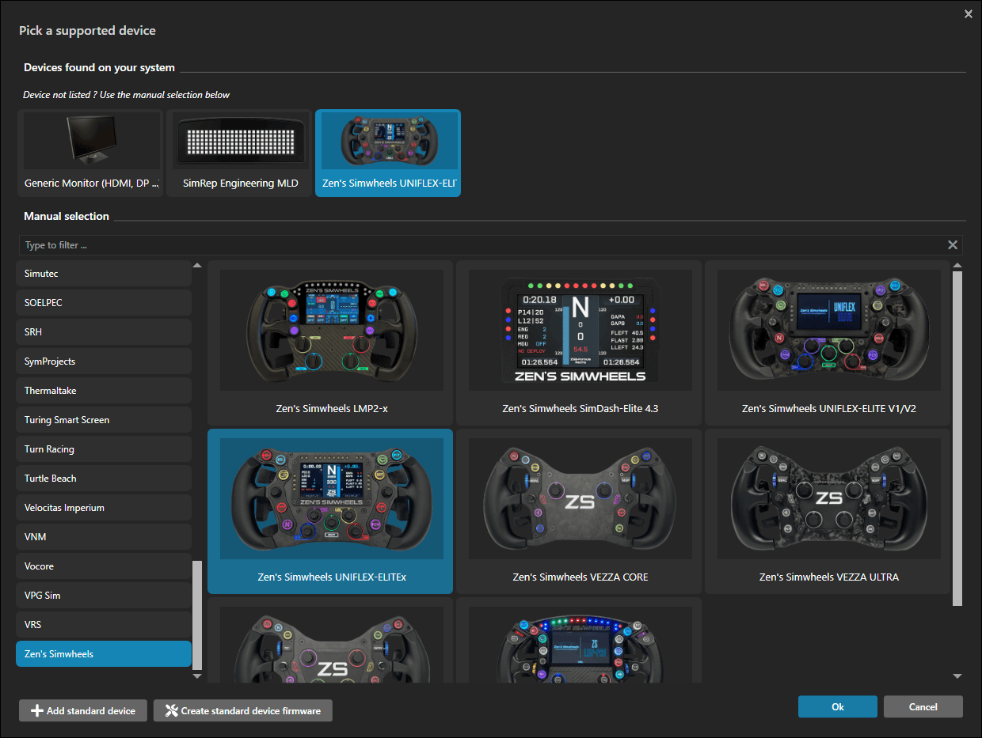Viewport: 982px width, 738px height.
Task: Select Zen's Simwheels UNIFLEX-ELITEx in manual selection
Action: (x=329, y=500)
